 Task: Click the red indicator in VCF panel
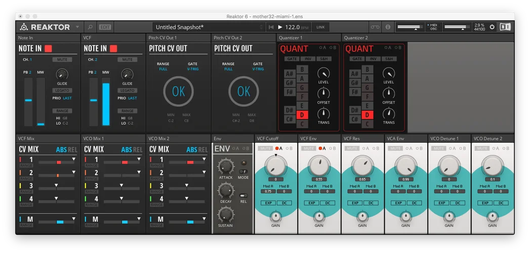113,49
